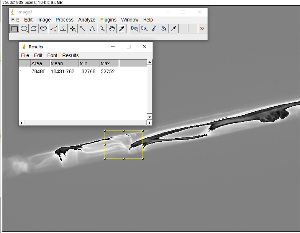Open the Dev developer menu dropdown

pyautogui.click(x=134, y=28)
